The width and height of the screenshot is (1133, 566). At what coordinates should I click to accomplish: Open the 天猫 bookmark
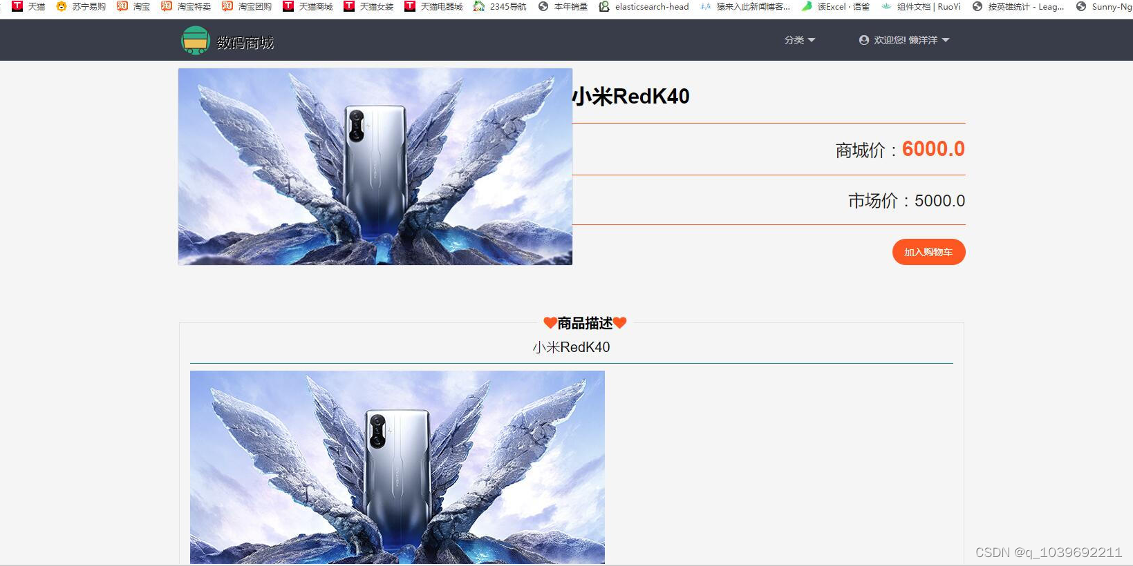click(28, 6)
